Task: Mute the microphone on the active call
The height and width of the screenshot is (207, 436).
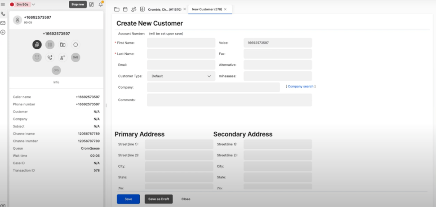Action: (37, 44)
